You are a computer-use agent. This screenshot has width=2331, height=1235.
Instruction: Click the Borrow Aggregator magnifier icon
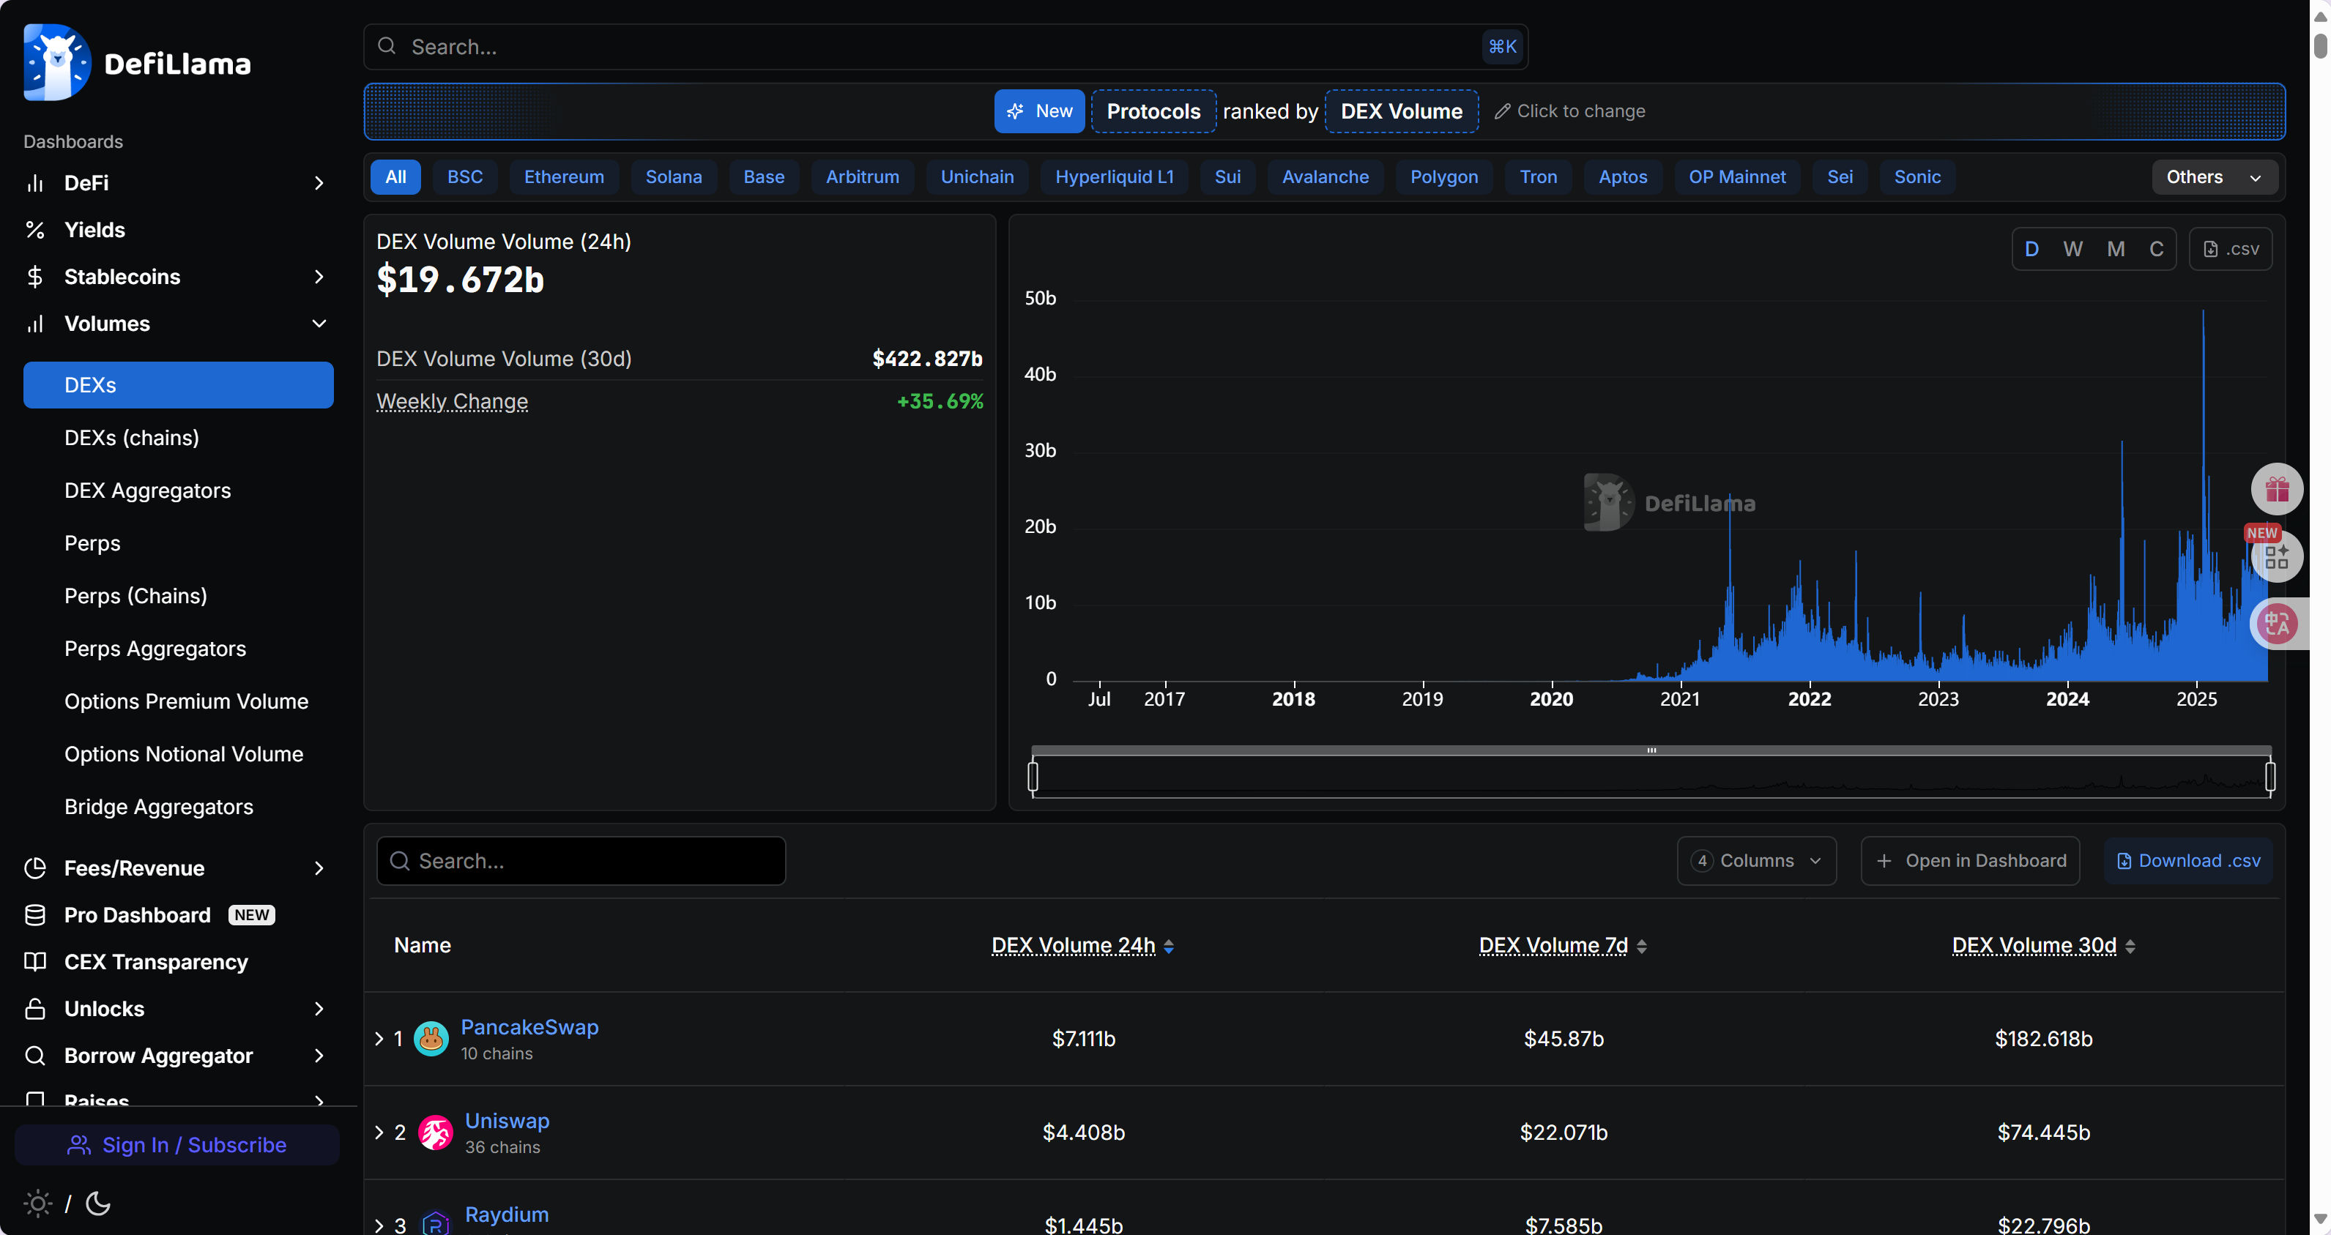coord(35,1056)
